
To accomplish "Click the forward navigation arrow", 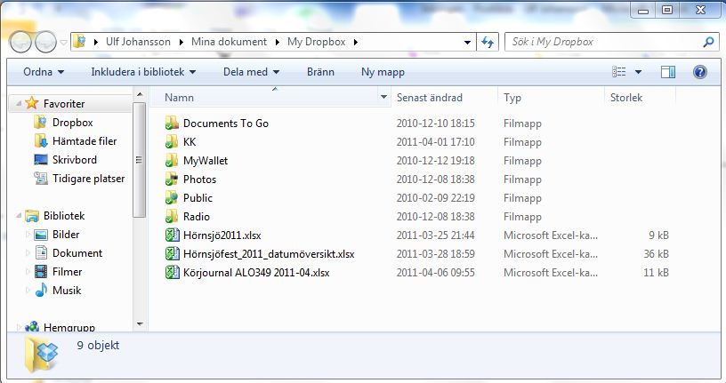I will (x=45, y=42).
